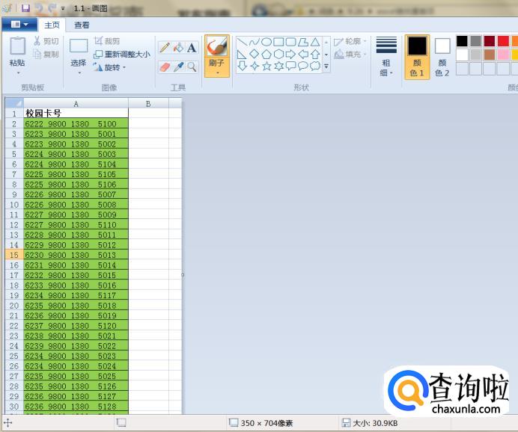Viewport: 518px width, 432px height.
Task: Pick the pink color swatch
Action: click(x=504, y=55)
